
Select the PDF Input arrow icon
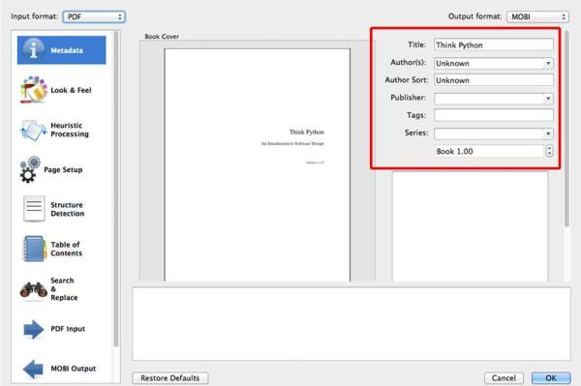coord(33,329)
